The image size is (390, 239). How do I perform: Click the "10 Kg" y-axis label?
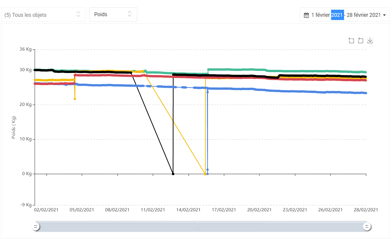click(x=26, y=139)
